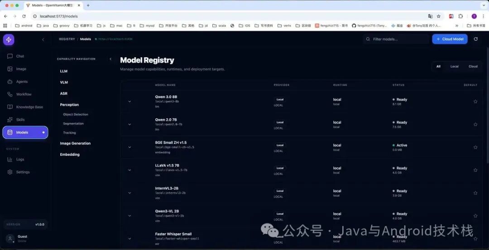Expand the Faster Whisper Small row
The width and height of the screenshot is (489, 250).
129,239
